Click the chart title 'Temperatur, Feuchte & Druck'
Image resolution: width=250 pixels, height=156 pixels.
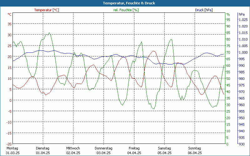(129, 3)
